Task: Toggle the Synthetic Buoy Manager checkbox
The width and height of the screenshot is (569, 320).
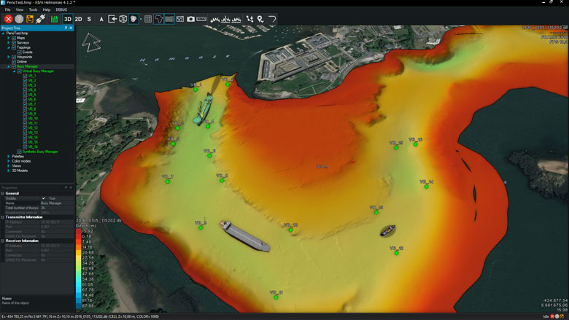Action: click(20, 152)
